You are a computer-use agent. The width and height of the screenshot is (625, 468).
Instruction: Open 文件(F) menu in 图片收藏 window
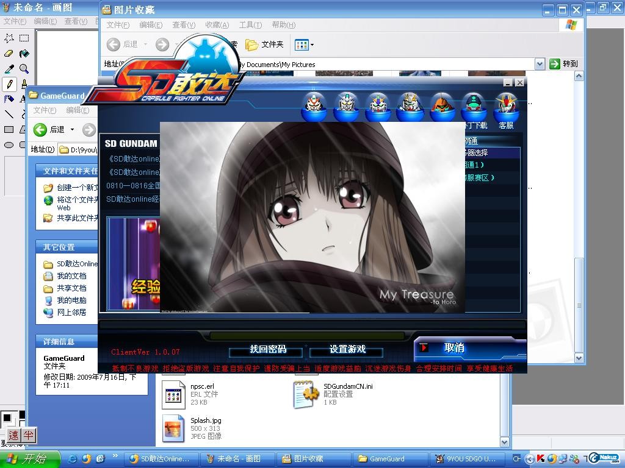coord(118,25)
